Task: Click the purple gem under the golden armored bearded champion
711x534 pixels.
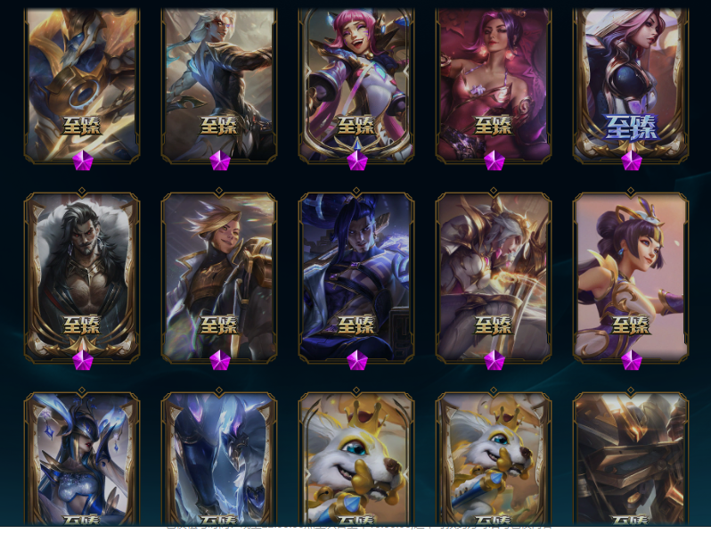Action: click(83, 161)
